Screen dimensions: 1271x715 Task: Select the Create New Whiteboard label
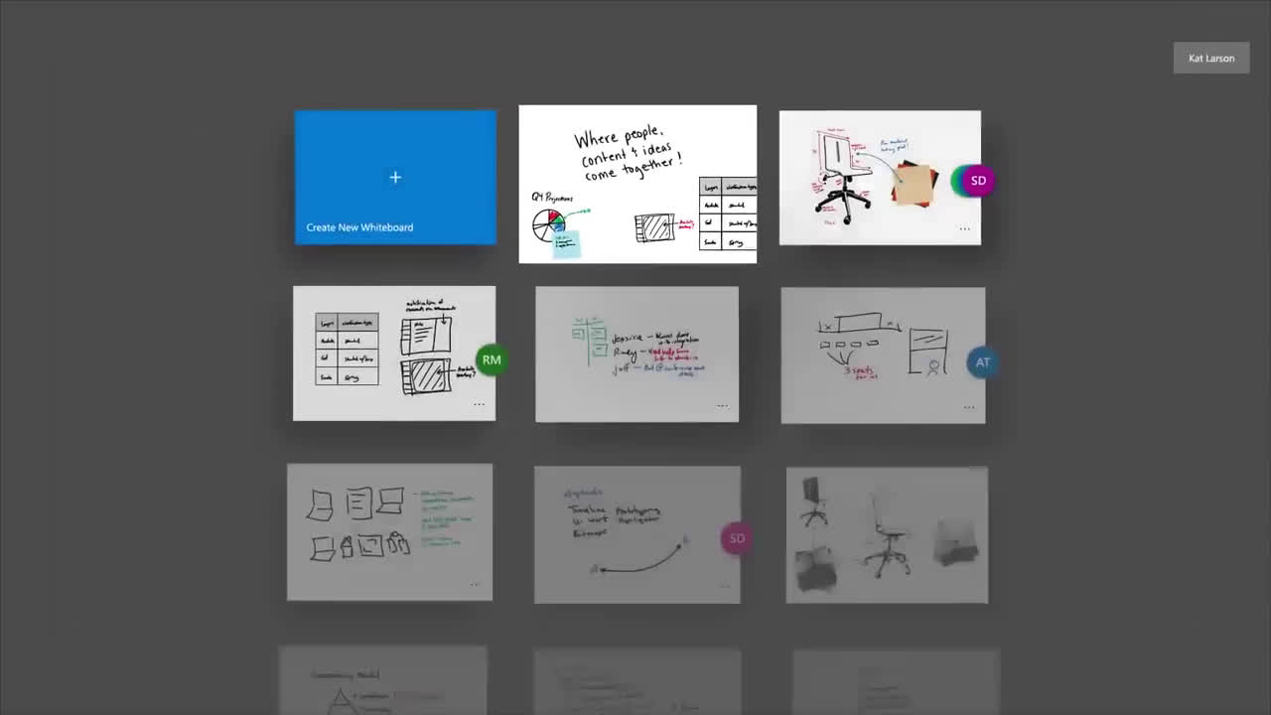pos(359,227)
